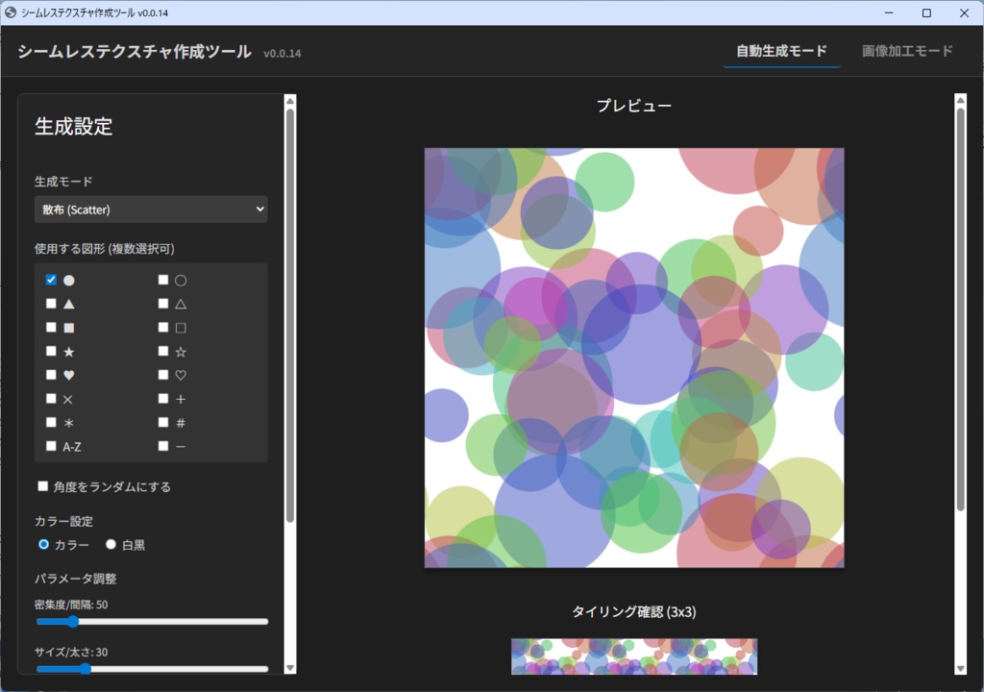Enable the plus (+) shape
This screenshot has width=984, height=692.
pyautogui.click(x=163, y=398)
